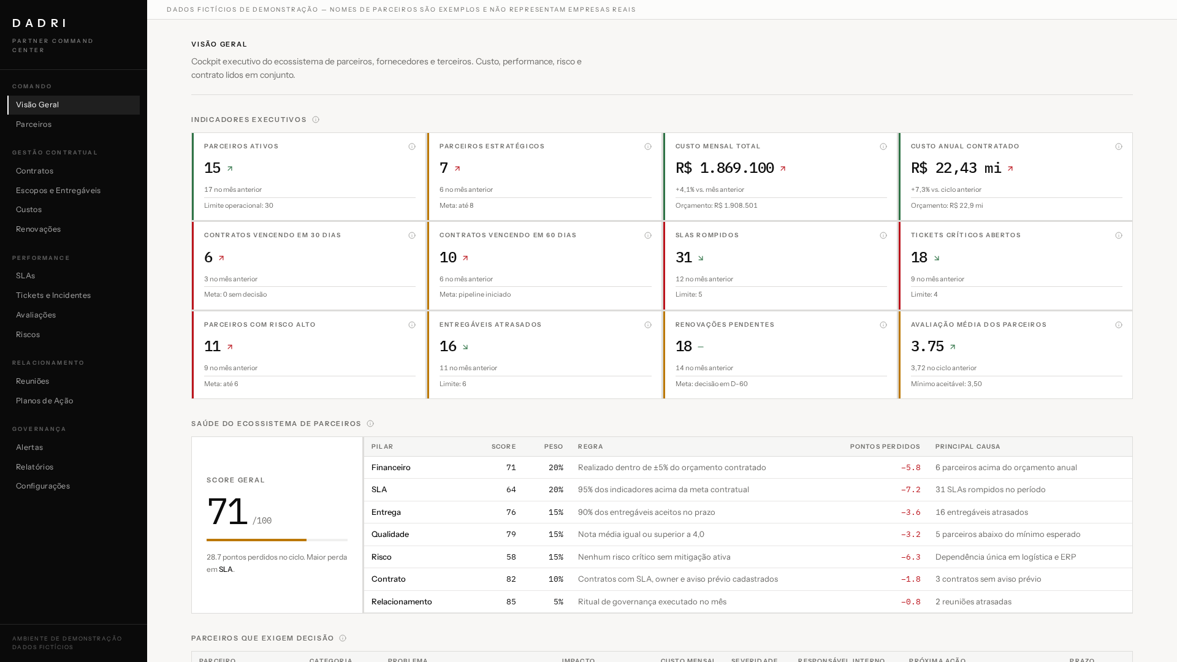Go to Reuniões
Screen dimensions: 1177x662
click(x=74, y=381)
